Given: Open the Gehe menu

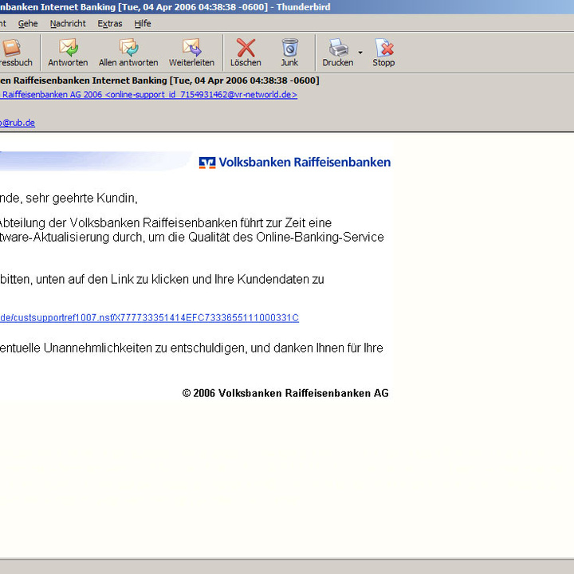Looking at the screenshot, I should [28, 24].
